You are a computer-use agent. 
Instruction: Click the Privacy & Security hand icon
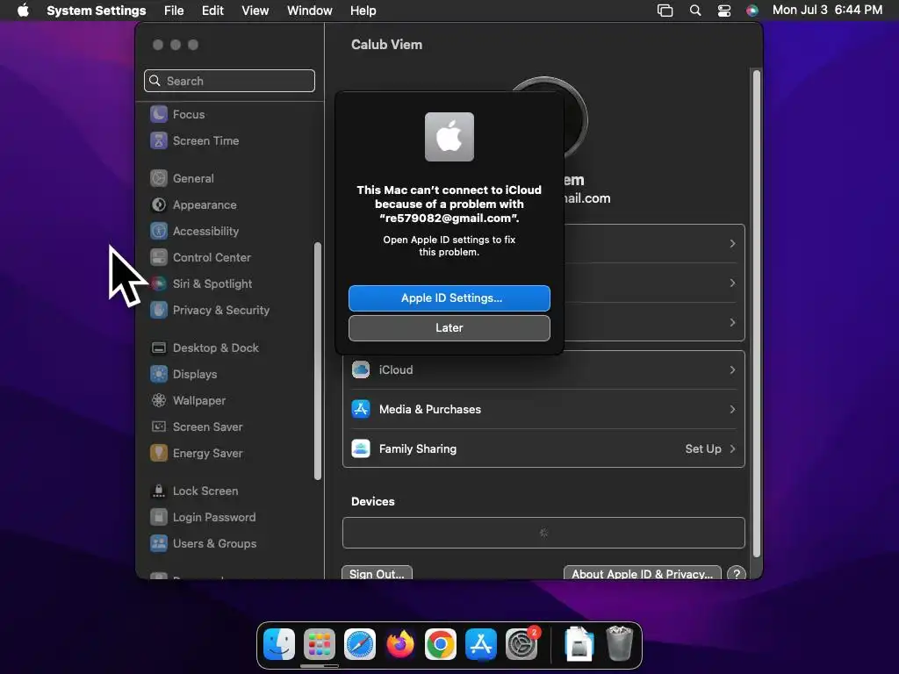159,310
